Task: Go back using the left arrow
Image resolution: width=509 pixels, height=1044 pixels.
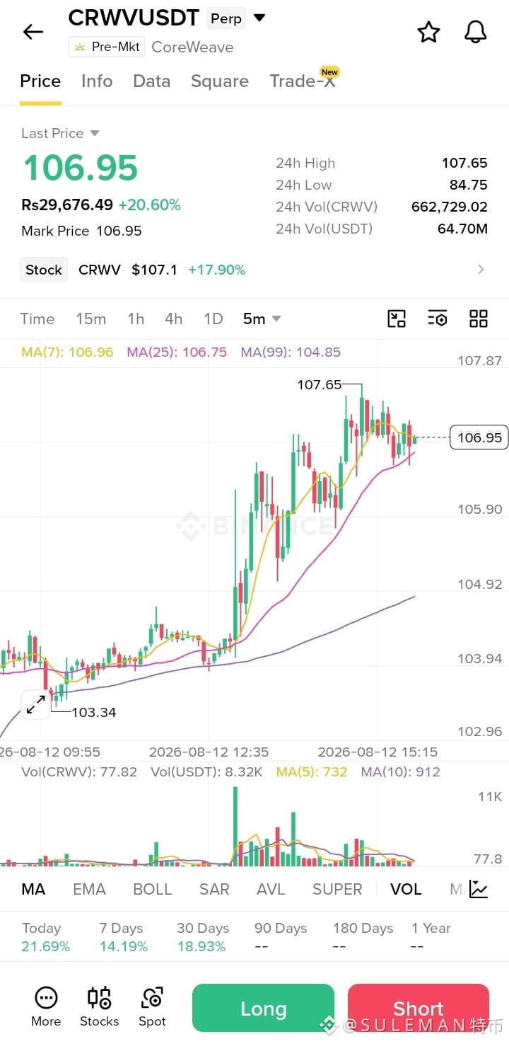Action: 33,32
